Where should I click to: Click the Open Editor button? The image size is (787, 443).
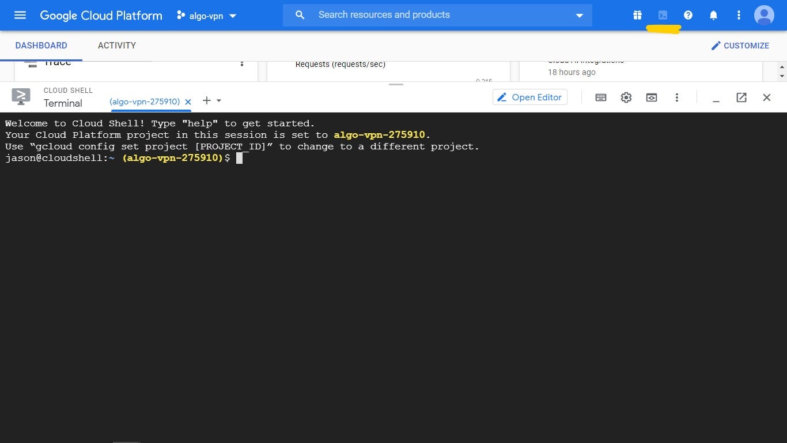click(530, 97)
